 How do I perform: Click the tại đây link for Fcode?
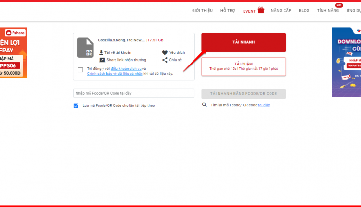[x=264, y=105]
